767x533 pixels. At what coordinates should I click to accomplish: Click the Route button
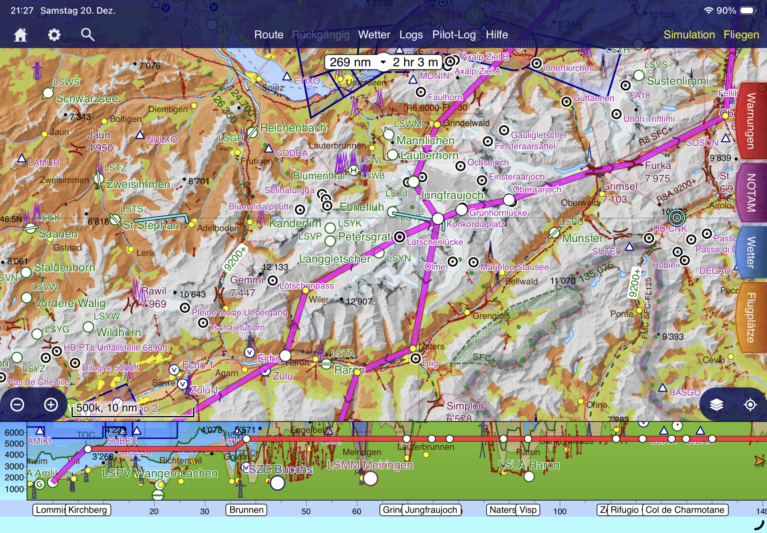tap(268, 35)
